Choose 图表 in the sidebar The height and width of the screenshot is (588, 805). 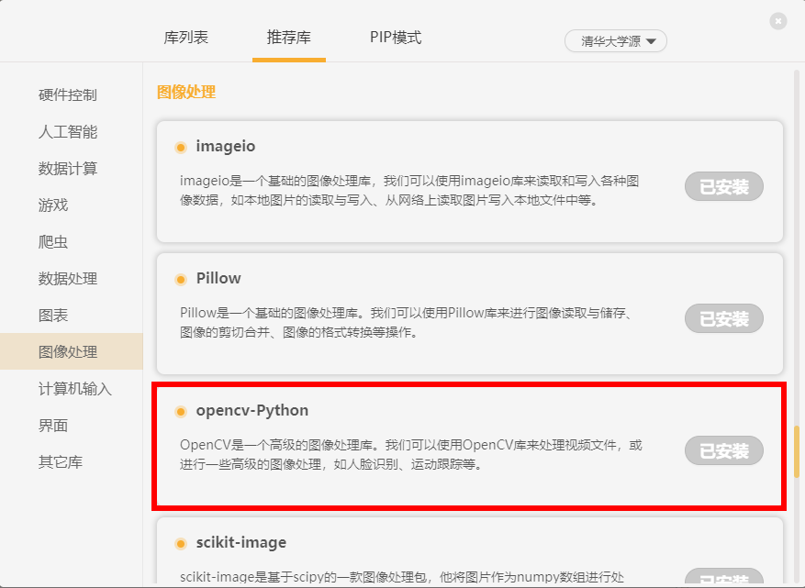point(53,315)
